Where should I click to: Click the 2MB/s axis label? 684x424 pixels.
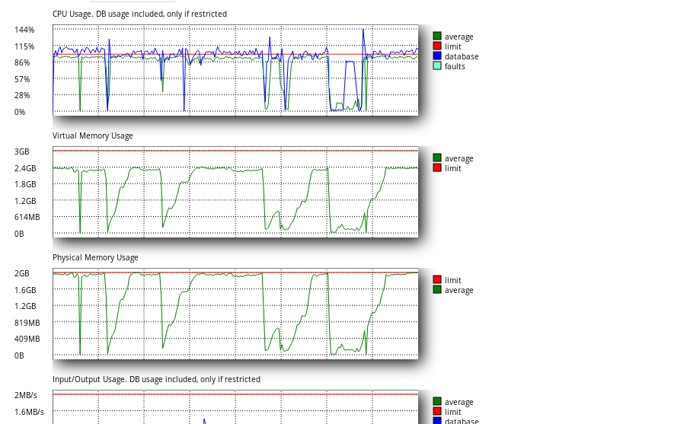26,395
